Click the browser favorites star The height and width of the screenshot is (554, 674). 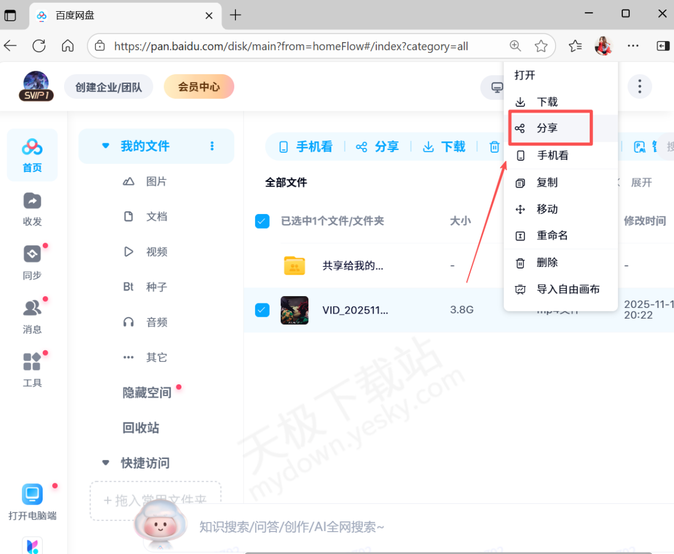click(x=541, y=46)
